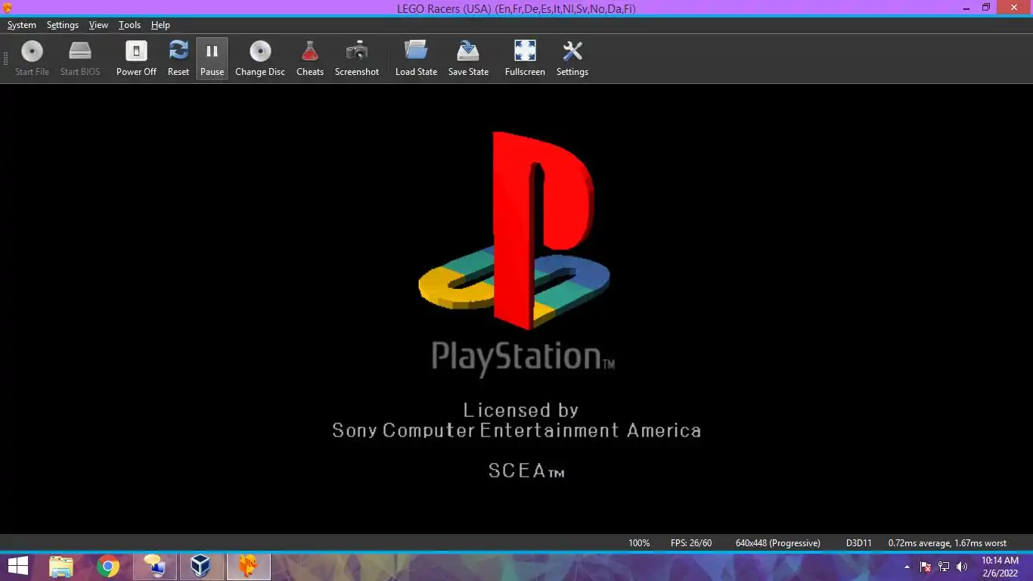Open the Action Center flag icon
This screenshot has width=1033, height=581.
(926, 567)
